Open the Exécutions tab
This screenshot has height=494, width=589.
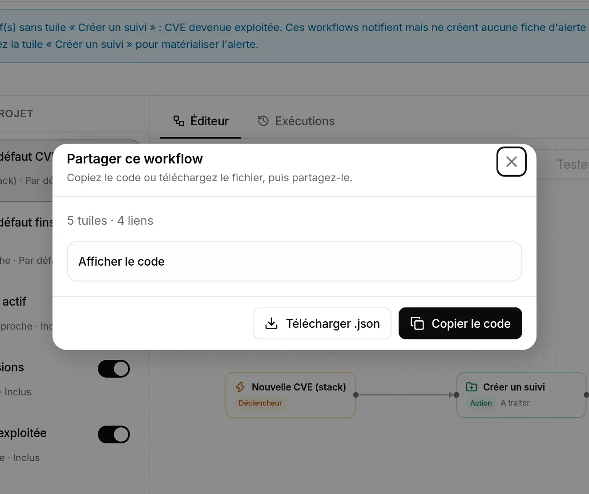coord(296,121)
